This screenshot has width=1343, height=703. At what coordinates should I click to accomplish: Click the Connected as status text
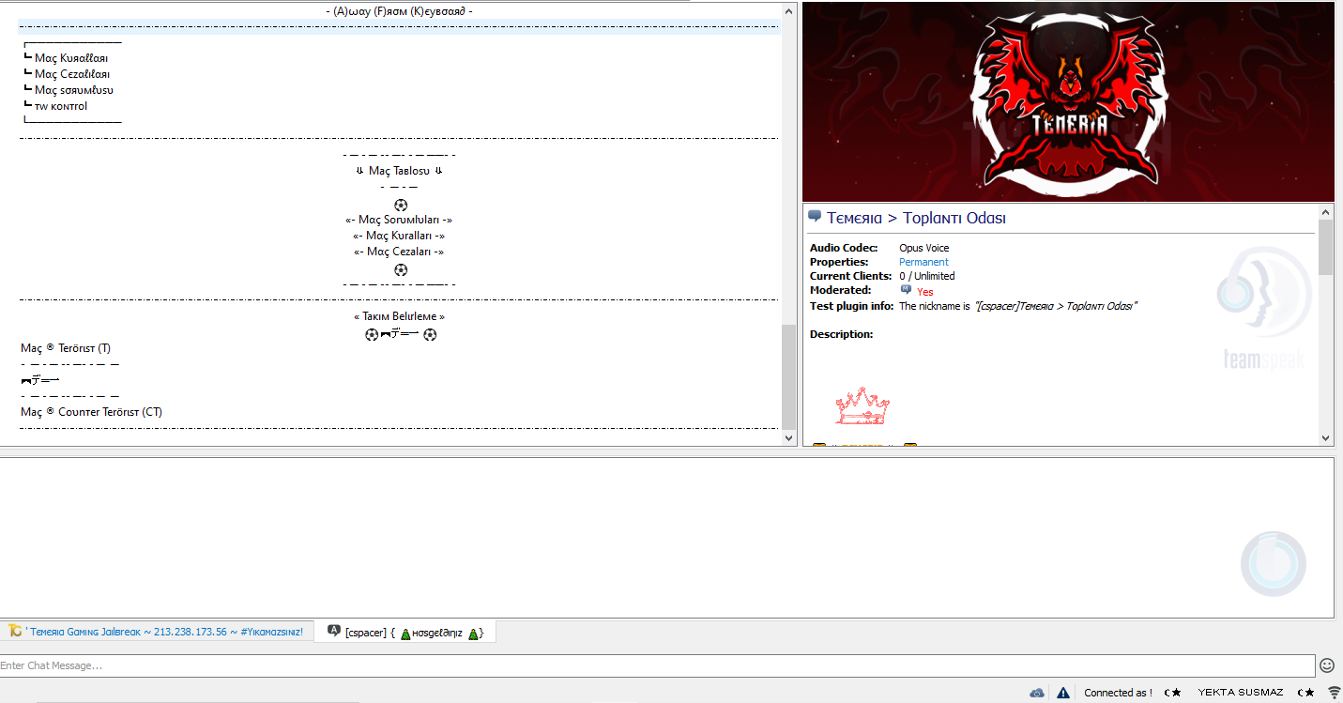(x=1118, y=693)
